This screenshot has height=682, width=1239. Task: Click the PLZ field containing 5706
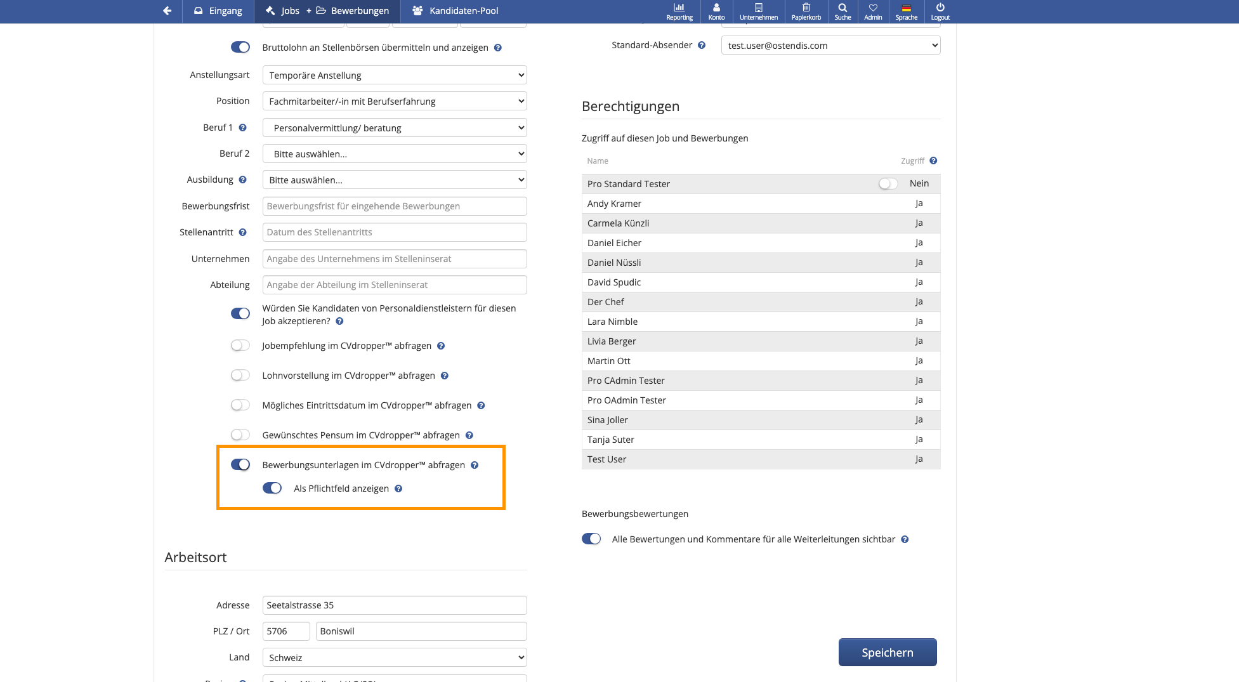pyautogui.click(x=286, y=631)
